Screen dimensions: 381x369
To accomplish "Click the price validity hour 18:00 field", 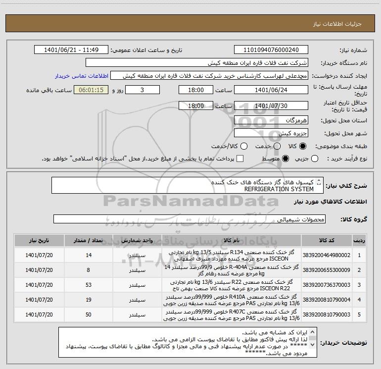I will [x=196, y=105].
